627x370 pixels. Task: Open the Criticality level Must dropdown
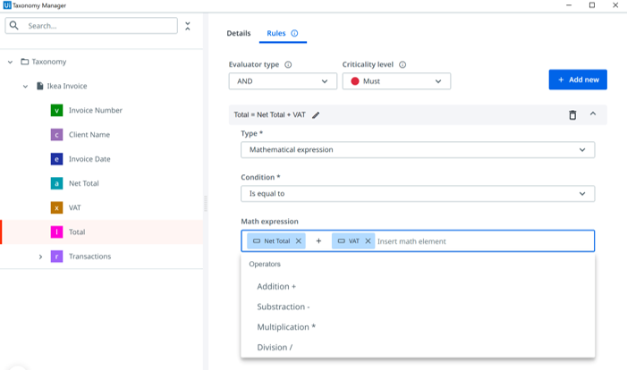pos(396,81)
